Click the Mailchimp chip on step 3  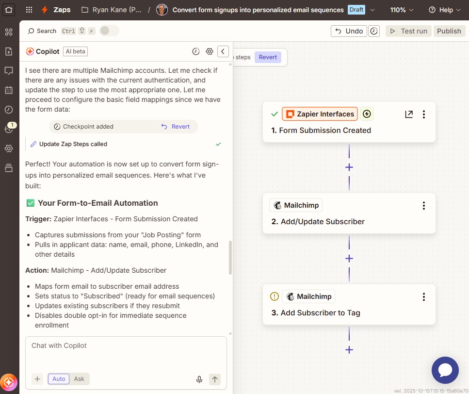(x=308, y=296)
